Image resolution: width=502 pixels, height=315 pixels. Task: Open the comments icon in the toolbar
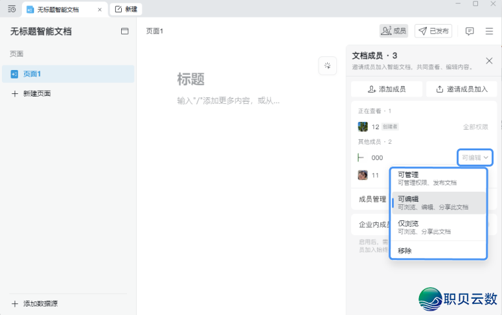click(x=470, y=31)
